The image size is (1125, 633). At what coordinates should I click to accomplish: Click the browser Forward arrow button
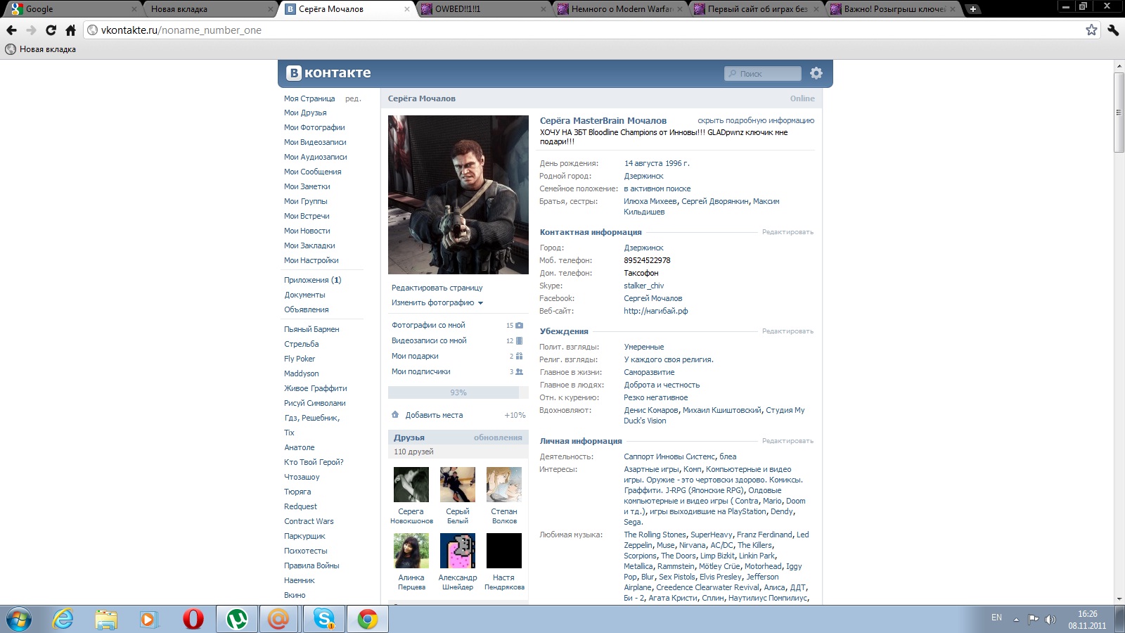click(31, 30)
